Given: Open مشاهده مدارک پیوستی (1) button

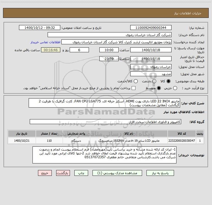Looking at the screenshot, I should click(x=117, y=173).
